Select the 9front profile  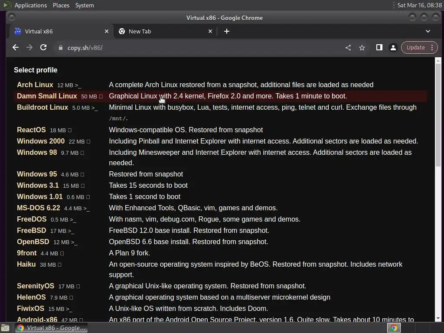pyautogui.click(x=26, y=253)
